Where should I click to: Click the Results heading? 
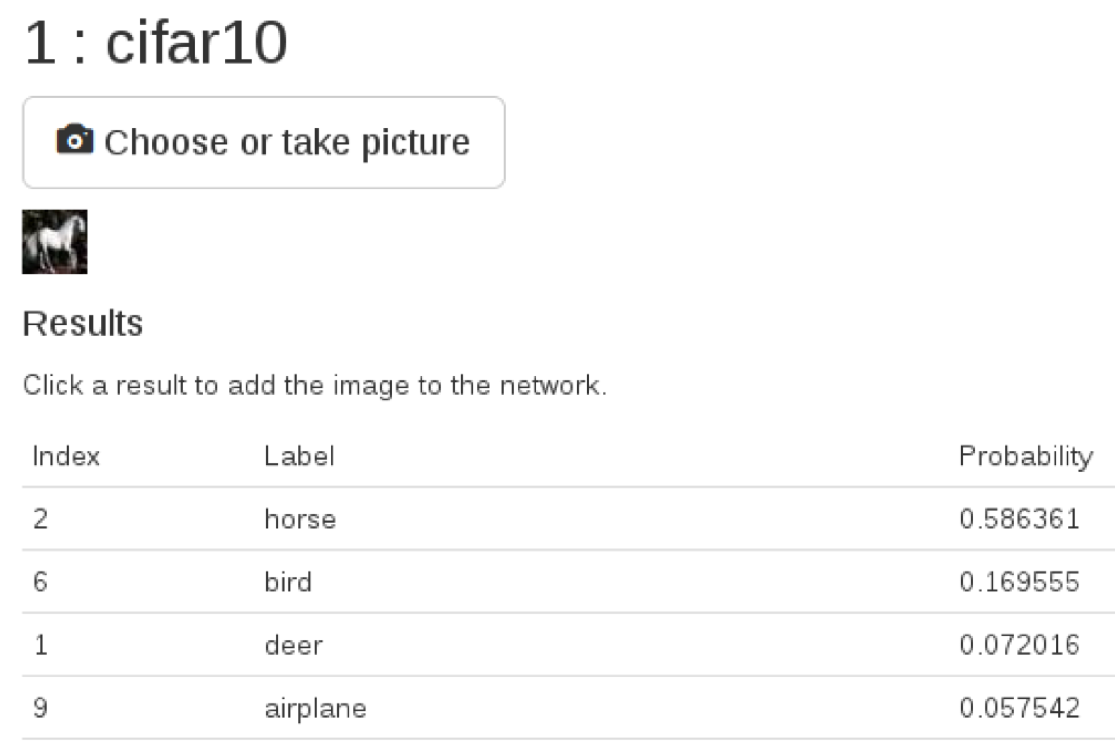tap(82, 324)
